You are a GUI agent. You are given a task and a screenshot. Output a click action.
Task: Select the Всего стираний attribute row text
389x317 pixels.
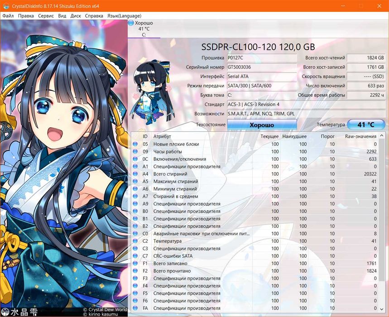tap(170, 174)
